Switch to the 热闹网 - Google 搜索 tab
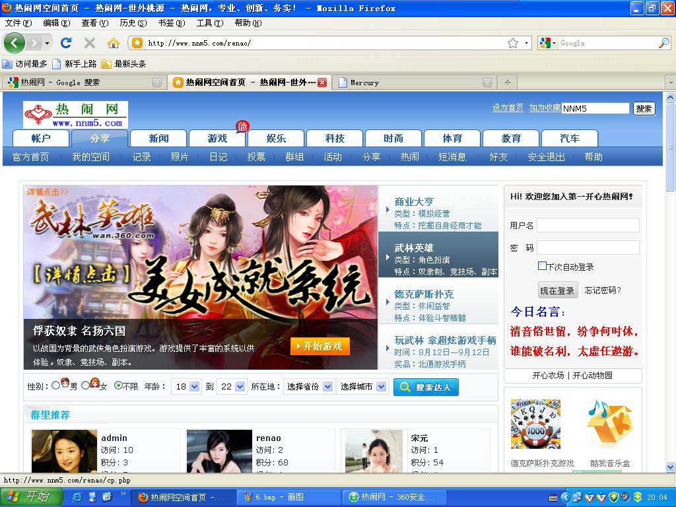Image resolution: width=676 pixels, height=507 pixels. point(84,83)
